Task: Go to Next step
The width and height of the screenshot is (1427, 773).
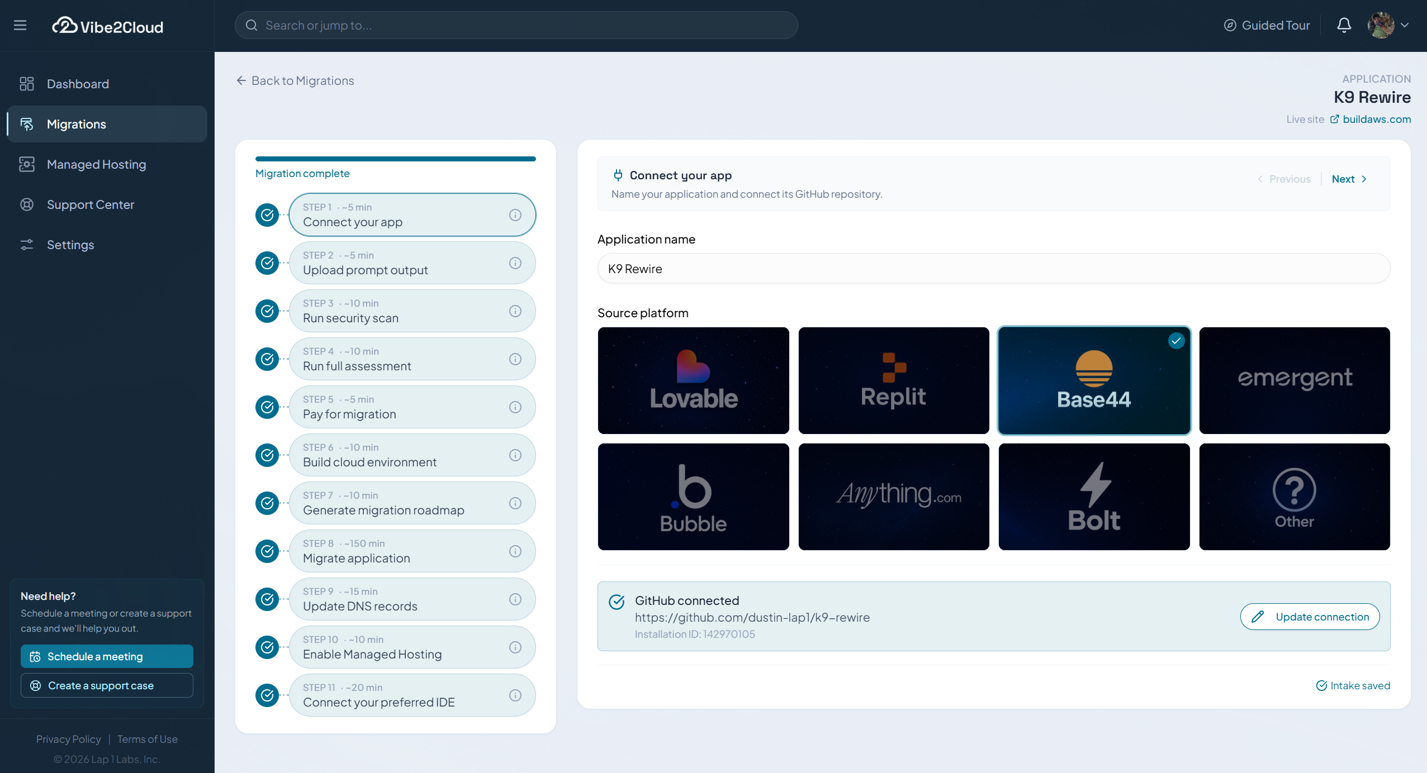Action: tap(1349, 179)
